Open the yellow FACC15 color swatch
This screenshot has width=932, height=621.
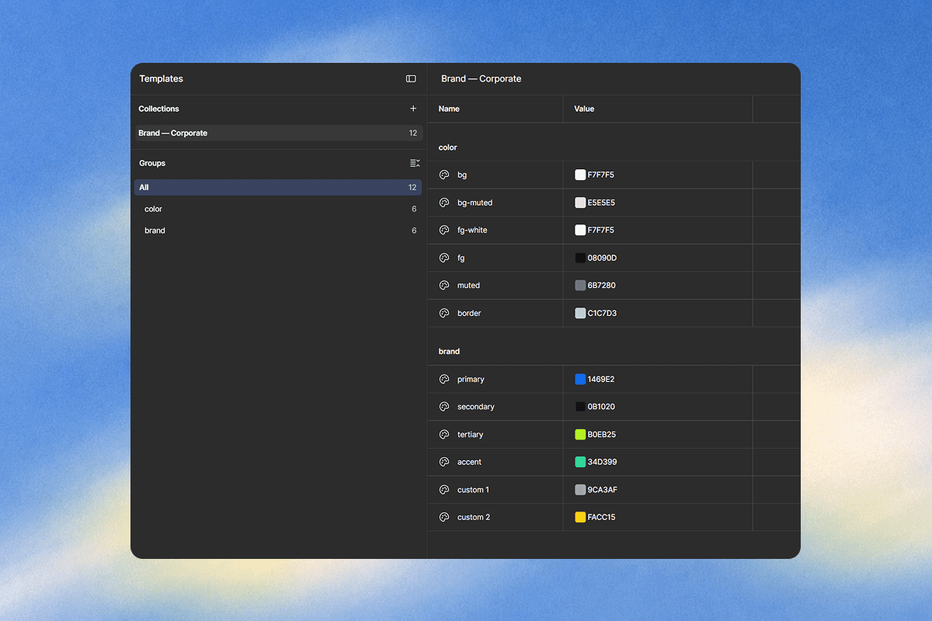click(580, 517)
